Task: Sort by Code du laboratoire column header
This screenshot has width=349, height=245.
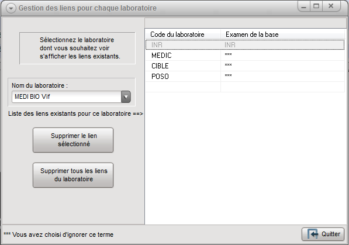Action: (x=183, y=34)
